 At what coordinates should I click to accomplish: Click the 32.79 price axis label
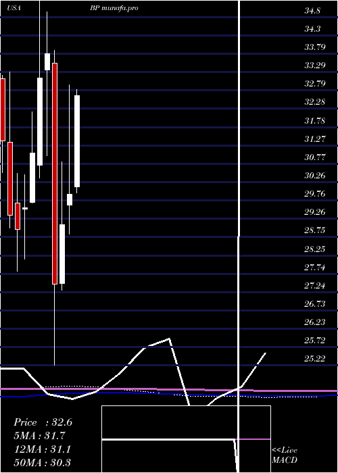click(315, 84)
